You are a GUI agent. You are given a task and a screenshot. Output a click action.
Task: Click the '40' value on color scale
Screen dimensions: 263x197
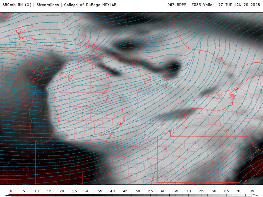[x=112, y=191]
